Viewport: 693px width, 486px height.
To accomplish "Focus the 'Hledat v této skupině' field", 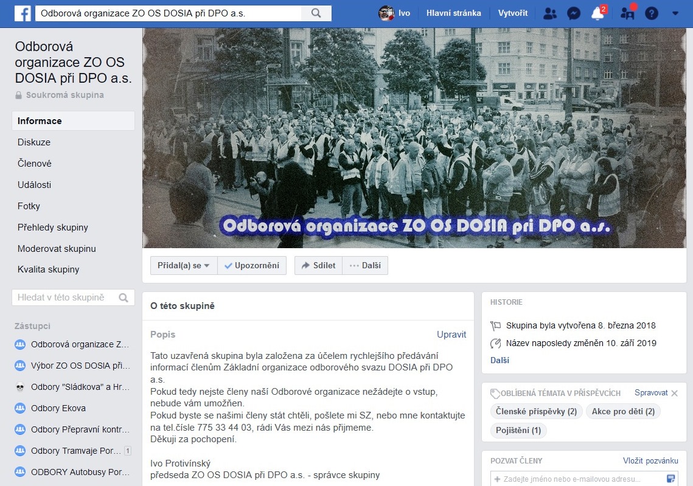I will [74, 298].
